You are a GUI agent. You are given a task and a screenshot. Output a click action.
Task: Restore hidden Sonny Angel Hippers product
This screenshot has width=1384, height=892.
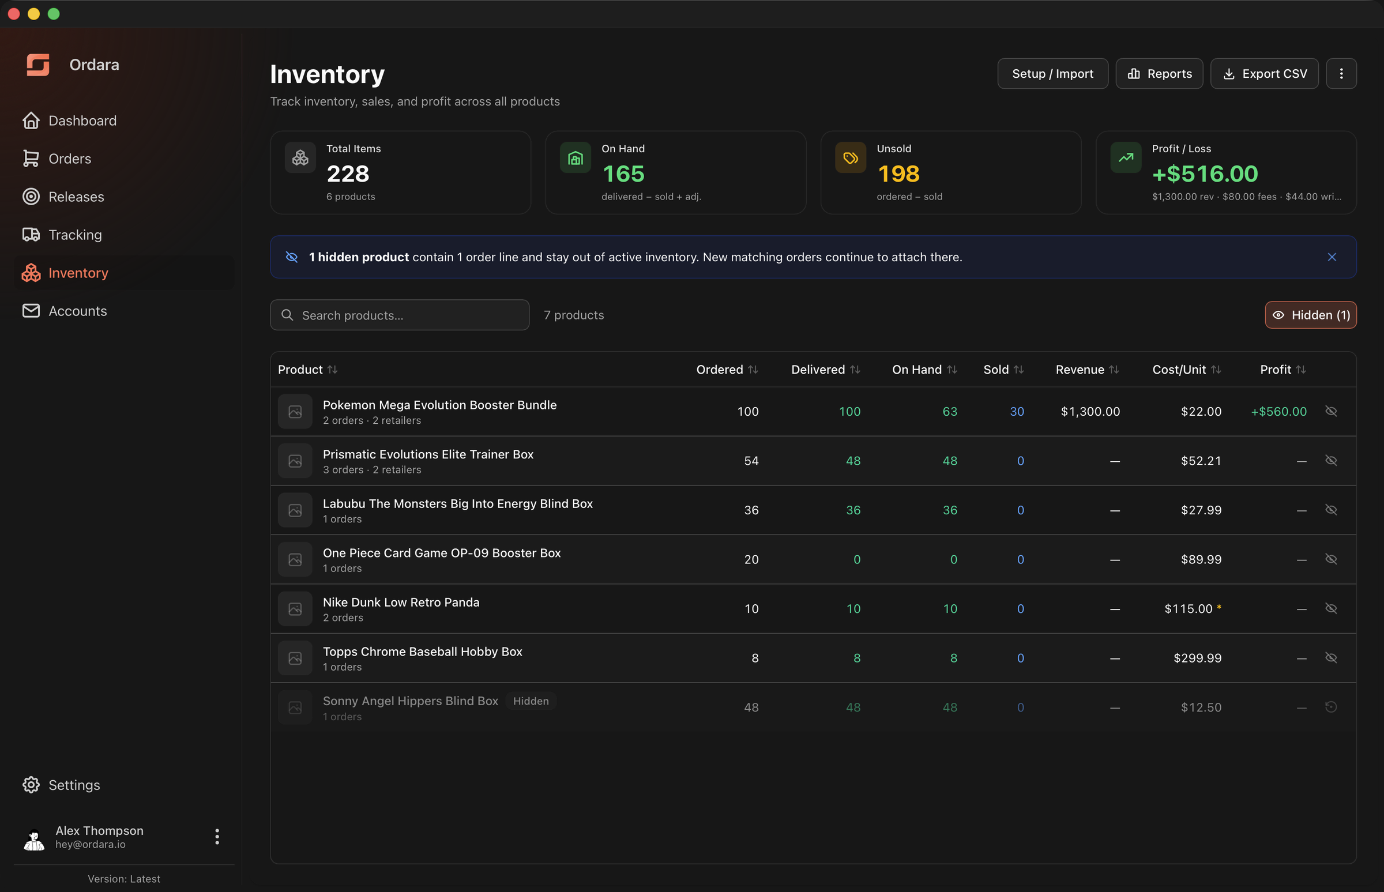point(1331,707)
